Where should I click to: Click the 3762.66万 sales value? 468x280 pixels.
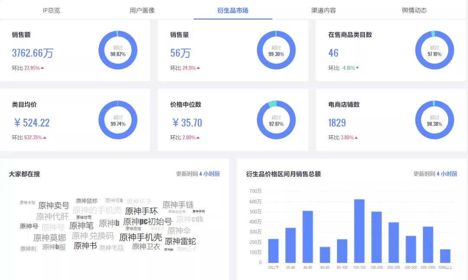pos(32,53)
